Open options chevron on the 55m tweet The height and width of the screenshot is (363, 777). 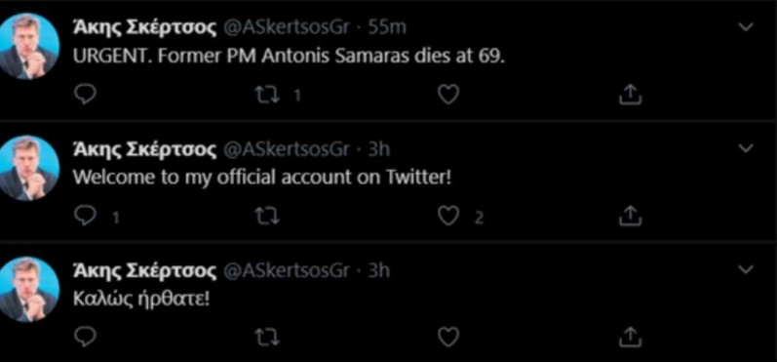[745, 26]
